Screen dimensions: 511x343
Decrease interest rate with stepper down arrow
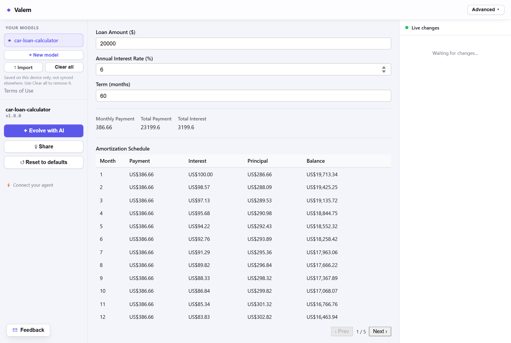click(384, 71)
